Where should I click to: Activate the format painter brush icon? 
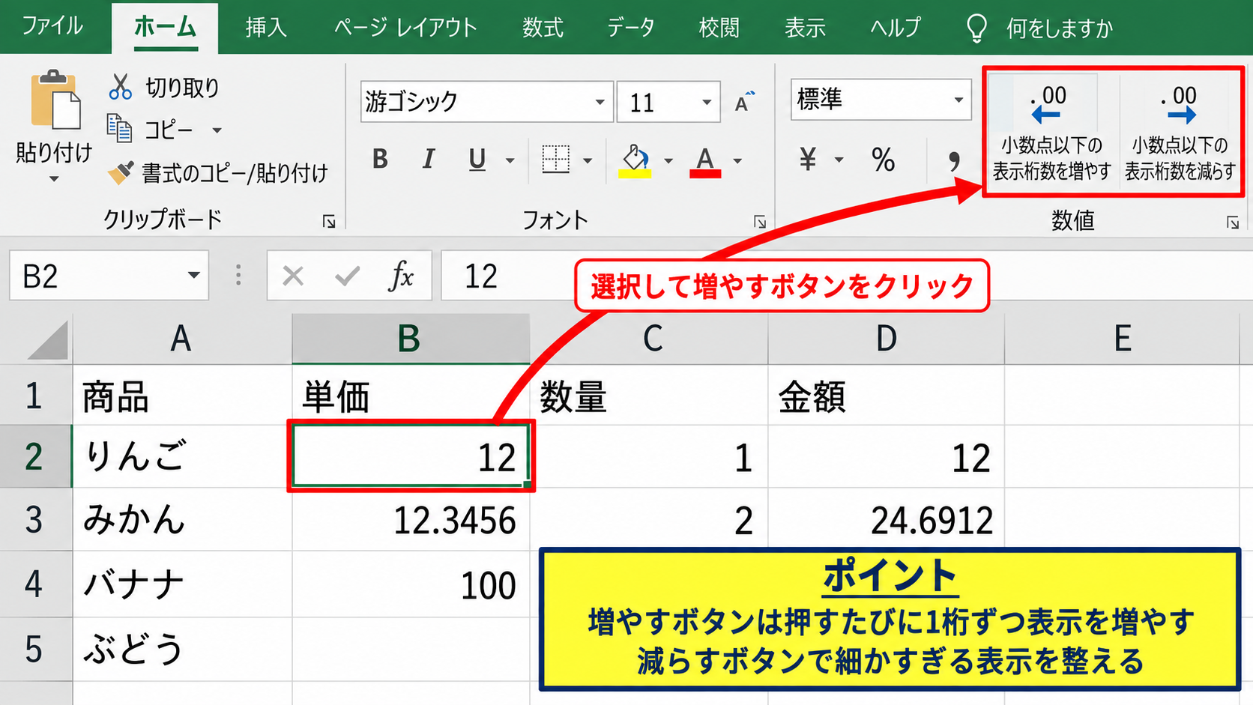click(121, 173)
